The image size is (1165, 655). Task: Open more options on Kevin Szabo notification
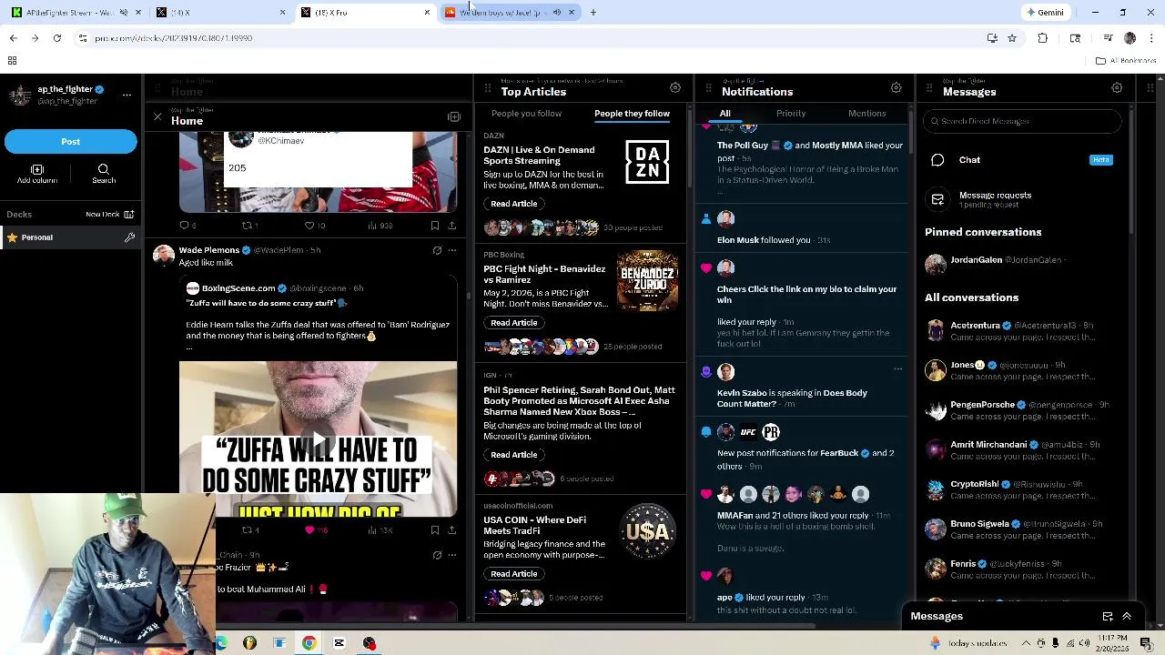click(x=897, y=368)
